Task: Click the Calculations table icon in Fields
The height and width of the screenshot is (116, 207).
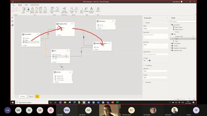Action: click(x=172, y=25)
